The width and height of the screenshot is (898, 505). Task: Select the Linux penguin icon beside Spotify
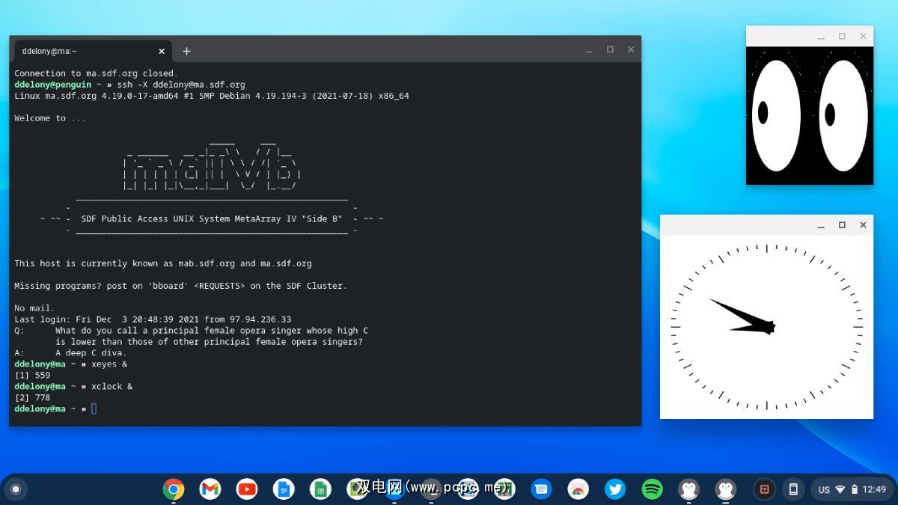[x=688, y=489]
